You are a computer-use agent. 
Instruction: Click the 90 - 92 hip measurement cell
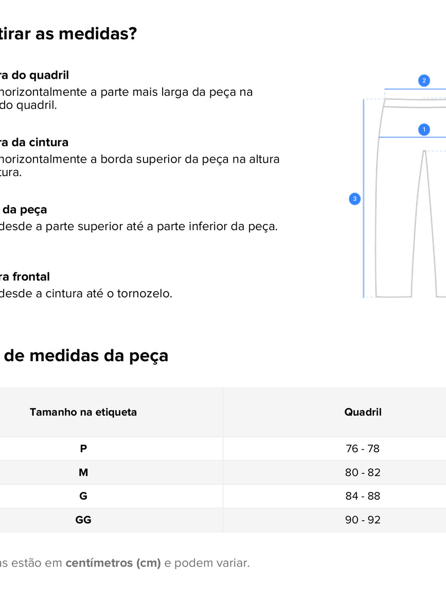[x=363, y=520]
